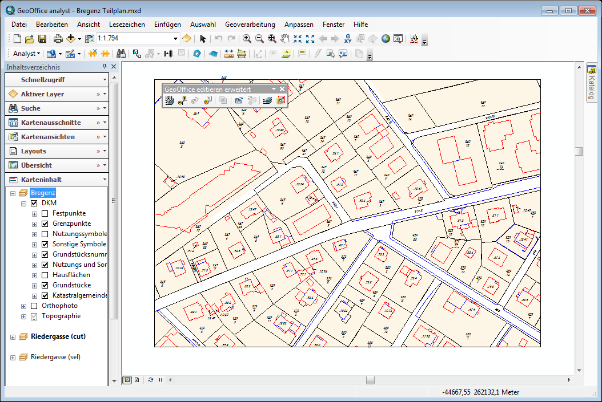Screen dimensions: 602x402
Task: Click the horizontal scrollbar thumb below the map
Action: click(x=370, y=380)
